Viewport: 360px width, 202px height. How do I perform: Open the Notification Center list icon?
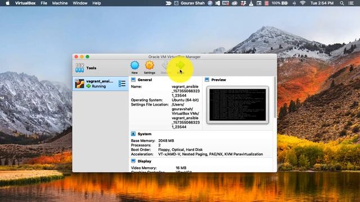pyautogui.click(x=351, y=3)
